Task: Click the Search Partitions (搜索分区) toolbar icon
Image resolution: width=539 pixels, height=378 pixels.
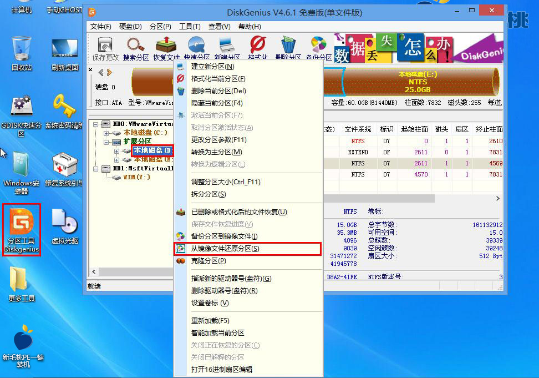Action: point(136,49)
